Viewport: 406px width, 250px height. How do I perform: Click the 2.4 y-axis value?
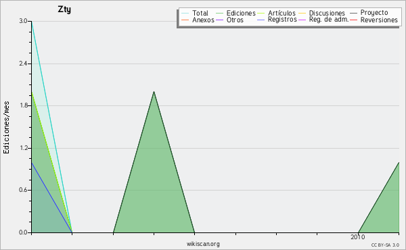(x=23, y=64)
